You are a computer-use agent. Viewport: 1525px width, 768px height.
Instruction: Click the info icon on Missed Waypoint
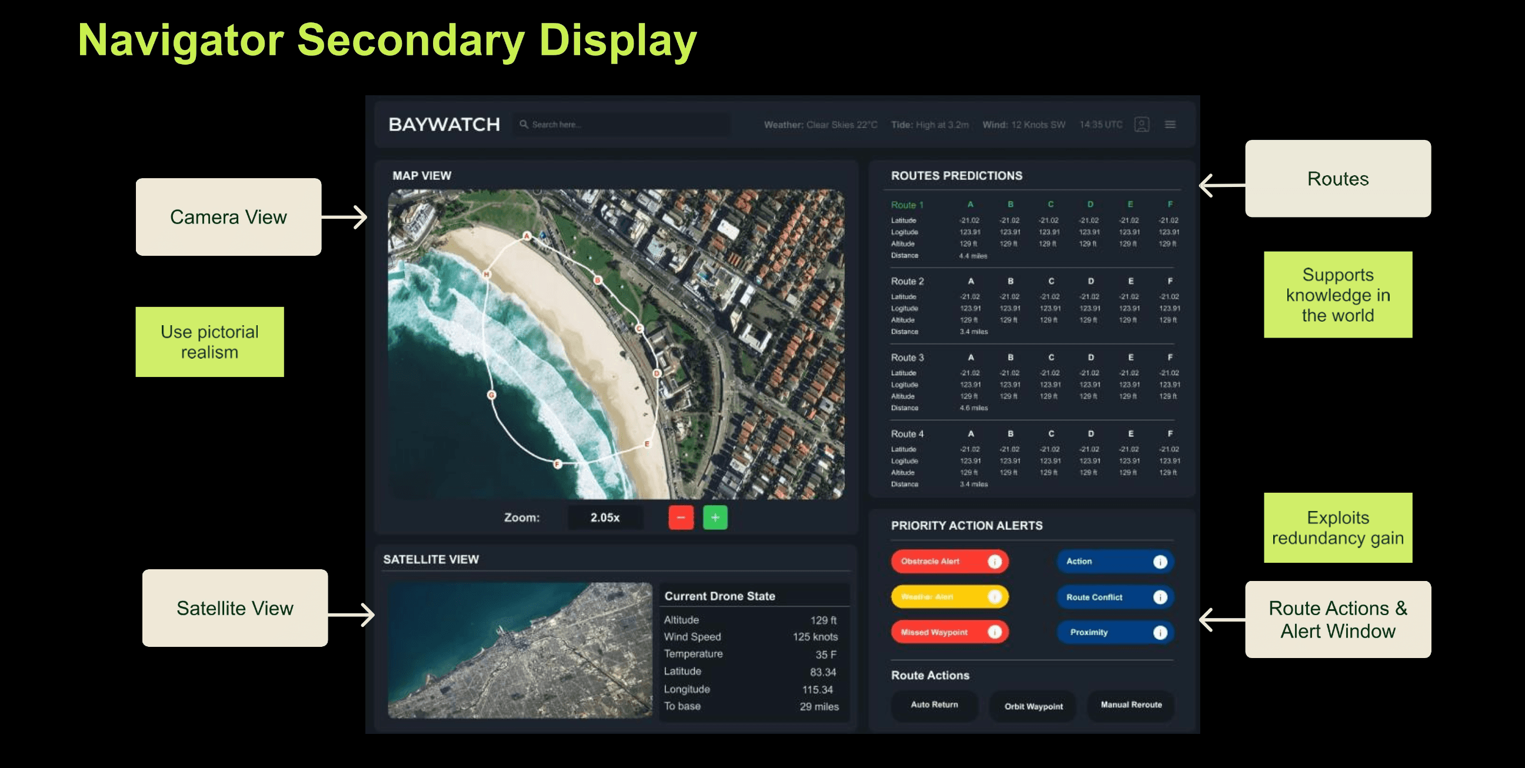click(x=994, y=632)
